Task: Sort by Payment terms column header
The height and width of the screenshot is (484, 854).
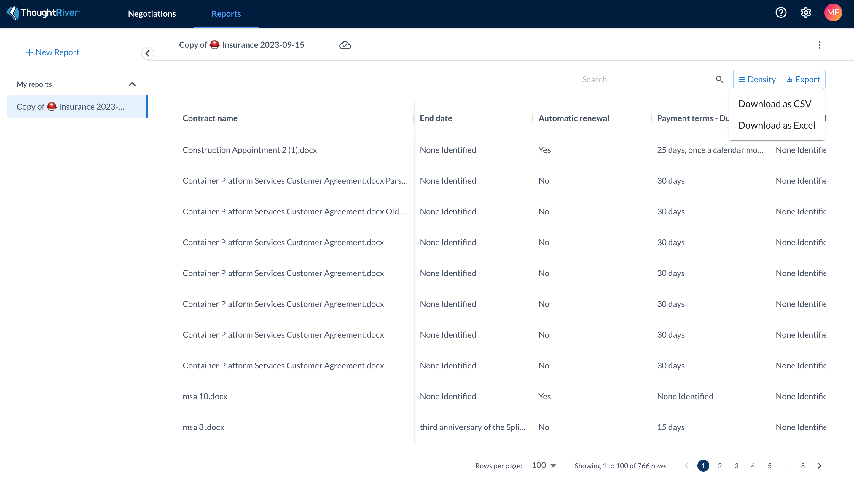Action: coord(693,118)
